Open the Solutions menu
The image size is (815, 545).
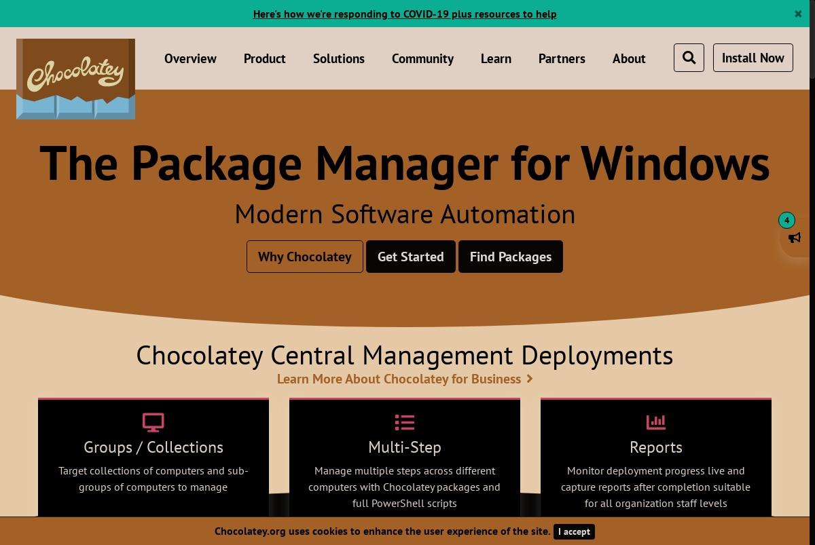[x=339, y=58]
